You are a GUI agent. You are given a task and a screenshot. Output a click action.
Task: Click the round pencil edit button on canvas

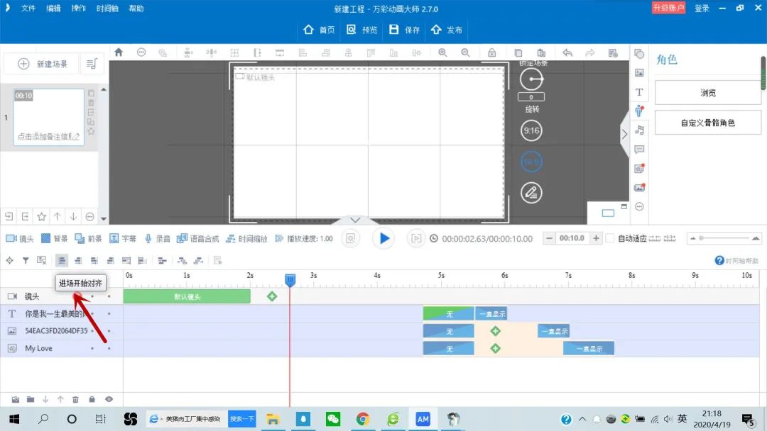coord(531,193)
